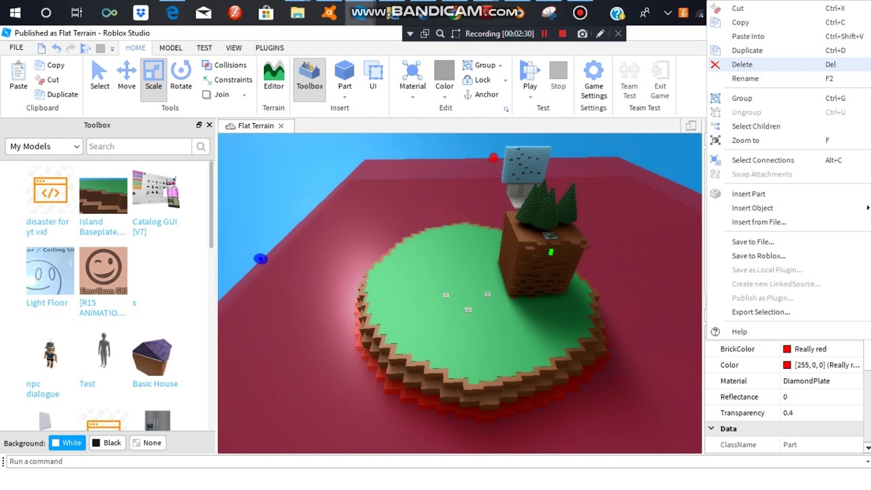Image resolution: width=871 pixels, height=490 pixels.
Task: Open the UI insert tool
Action: click(x=373, y=75)
